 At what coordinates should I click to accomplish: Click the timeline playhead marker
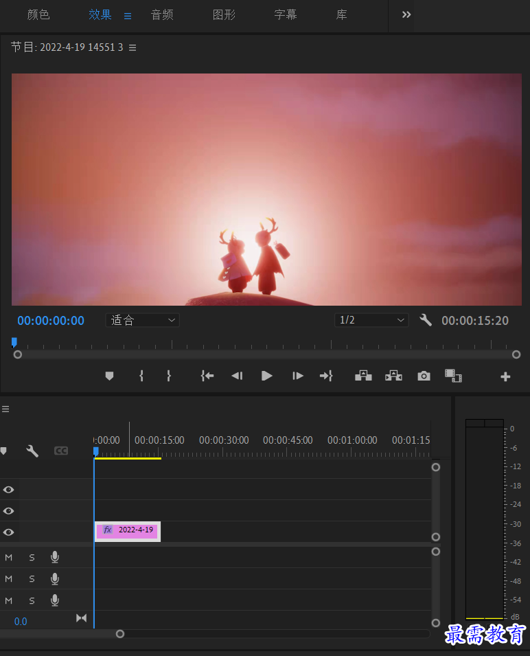pyautogui.click(x=95, y=451)
